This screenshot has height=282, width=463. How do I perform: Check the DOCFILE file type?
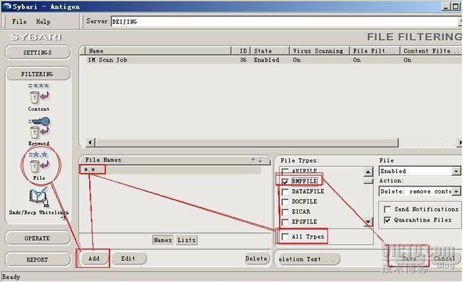[x=285, y=202]
